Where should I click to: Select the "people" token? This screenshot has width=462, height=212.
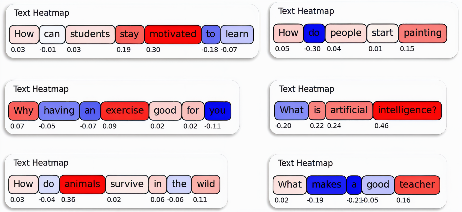(x=346, y=33)
